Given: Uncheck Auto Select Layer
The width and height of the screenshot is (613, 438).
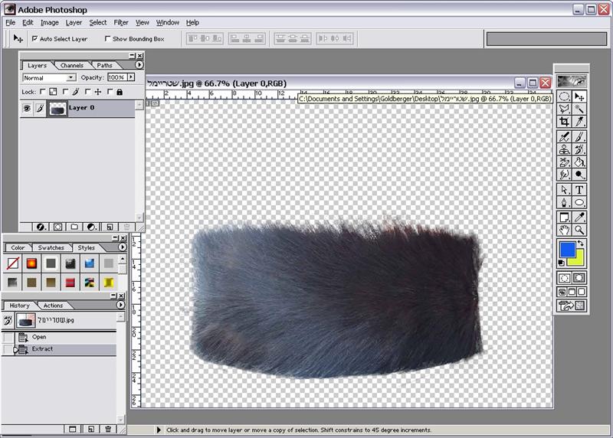Looking at the screenshot, I should [x=34, y=38].
